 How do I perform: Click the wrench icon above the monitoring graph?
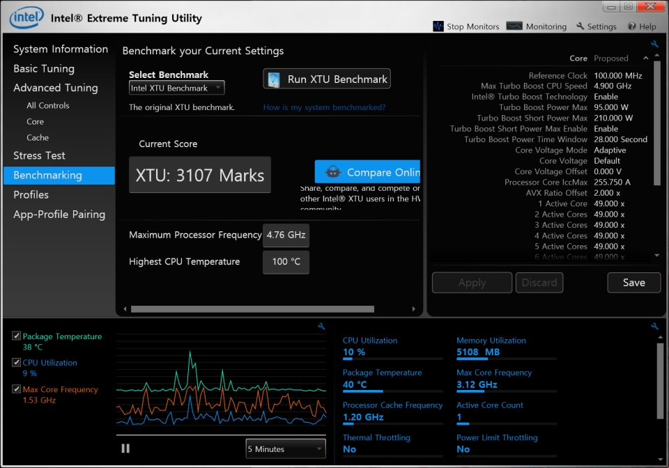click(x=321, y=326)
